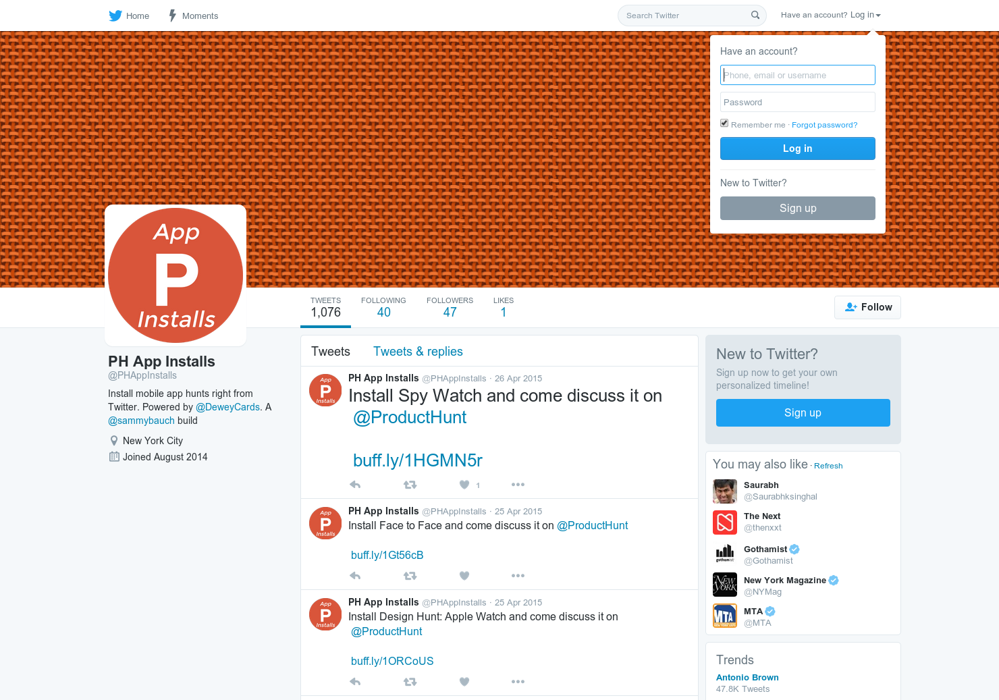Image resolution: width=999 pixels, height=700 pixels.
Task: Open more options on Face to Face tweet
Action: tap(518, 576)
